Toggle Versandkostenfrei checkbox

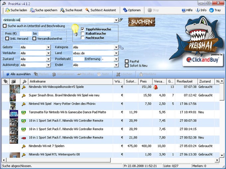(x=34, y=38)
